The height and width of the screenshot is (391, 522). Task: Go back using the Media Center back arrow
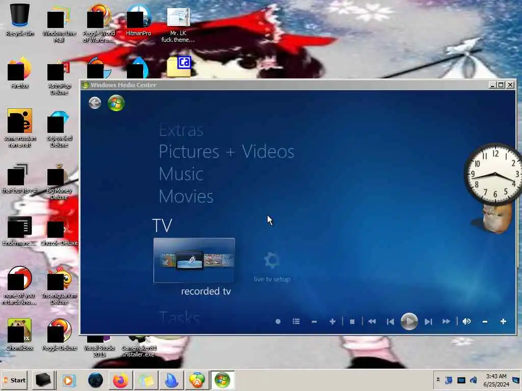click(x=95, y=103)
